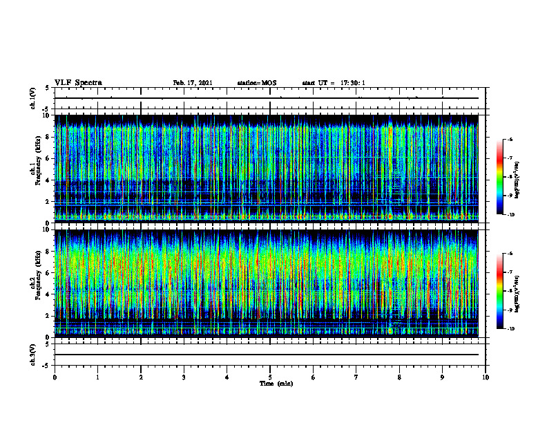Click the ch.2 frequency tick "4"
The height and width of the screenshot is (423, 547).
pyautogui.click(x=48, y=294)
